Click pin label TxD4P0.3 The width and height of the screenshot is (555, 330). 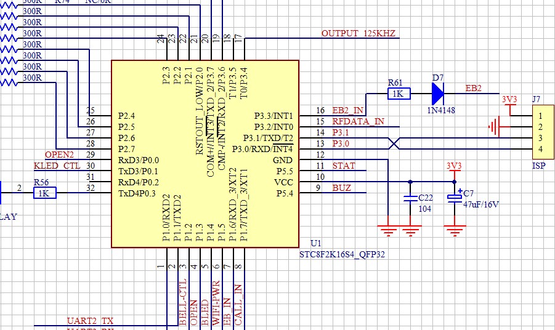[137, 193]
